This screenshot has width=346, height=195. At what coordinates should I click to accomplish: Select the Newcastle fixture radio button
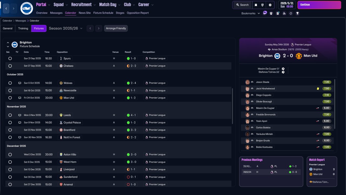pos(10,90)
